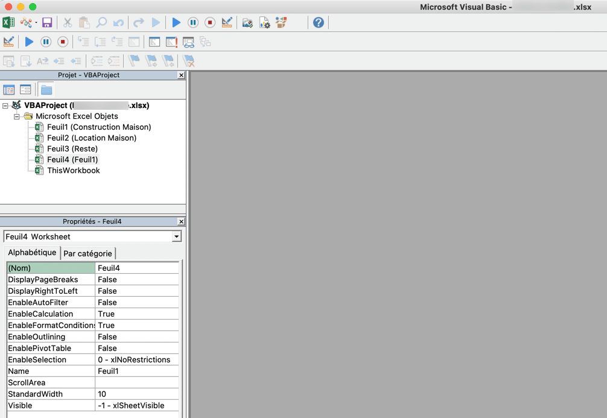Image resolution: width=607 pixels, height=418 pixels.
Task: Stop execution with the reset button
Action: tap(210, 22)
